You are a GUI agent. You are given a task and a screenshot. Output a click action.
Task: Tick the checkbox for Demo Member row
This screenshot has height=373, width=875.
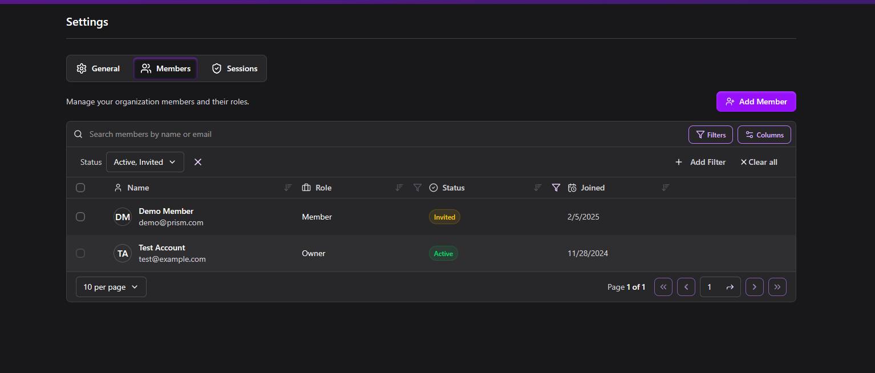pos(80,217)
